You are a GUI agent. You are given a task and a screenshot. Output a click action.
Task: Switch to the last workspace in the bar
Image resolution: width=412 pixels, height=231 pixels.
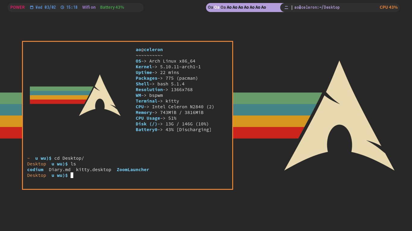[264, 7]
